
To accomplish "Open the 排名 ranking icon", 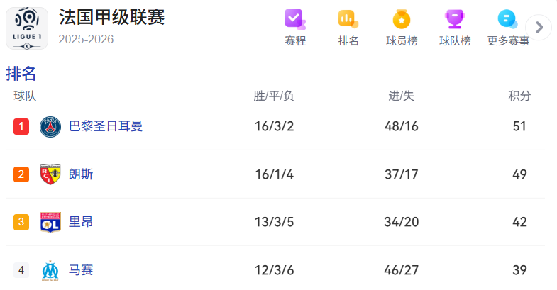I will tap(348, 18).
